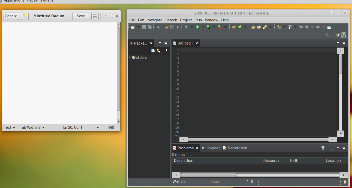
Task: Click the New Java Package icon
Action: pos(234,27)
